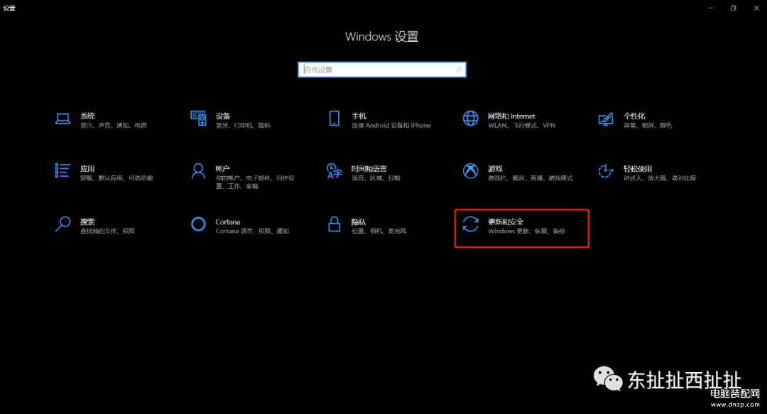This screenshot has height=414, width=767.
Task: Click the 游戏 title text
Action: click(495, 169)
